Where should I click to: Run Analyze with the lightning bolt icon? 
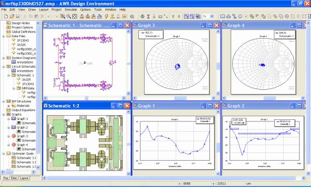(106, 17)
